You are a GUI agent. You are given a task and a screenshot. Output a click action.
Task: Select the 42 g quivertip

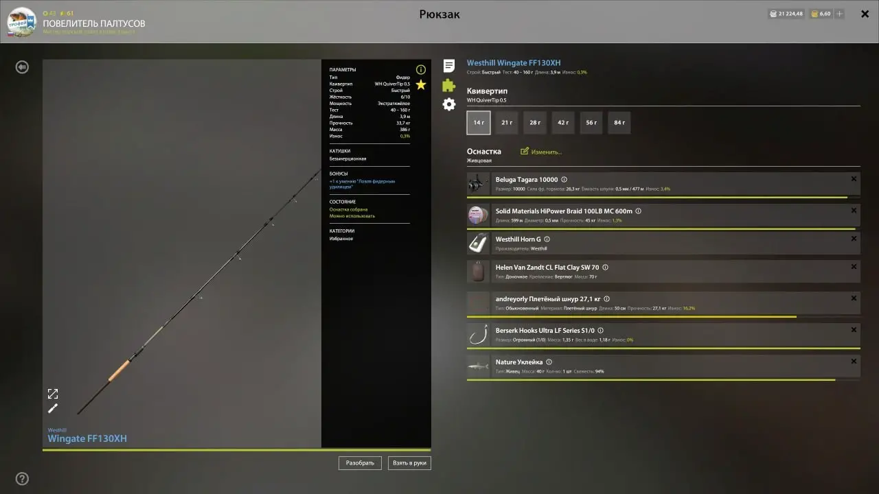point(563,123)
